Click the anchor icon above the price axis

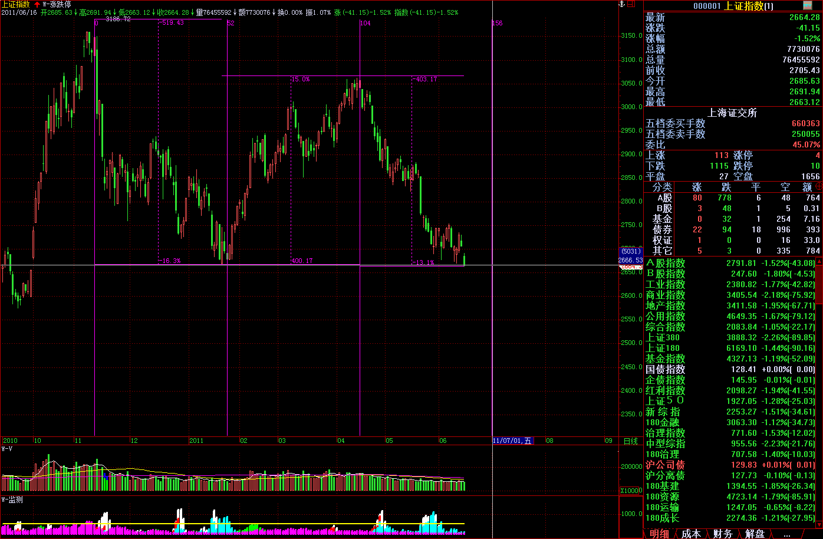(x=620, y=4)
